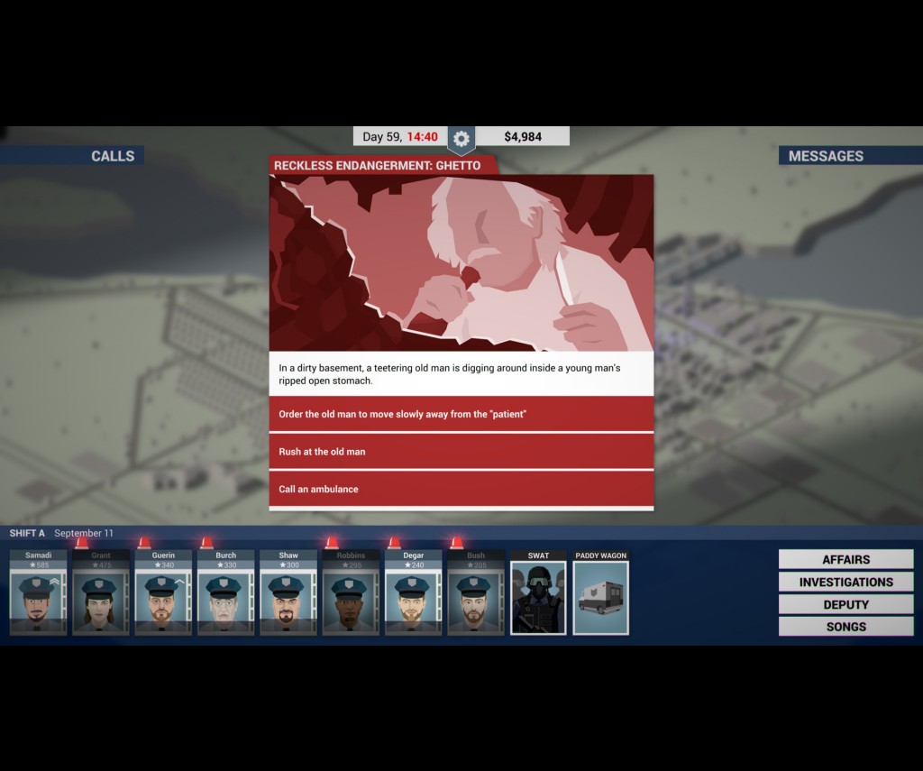Choose 'Rush at the old man' option
The width and height of the screenshot is (923, 771).
tap(461, 452)
